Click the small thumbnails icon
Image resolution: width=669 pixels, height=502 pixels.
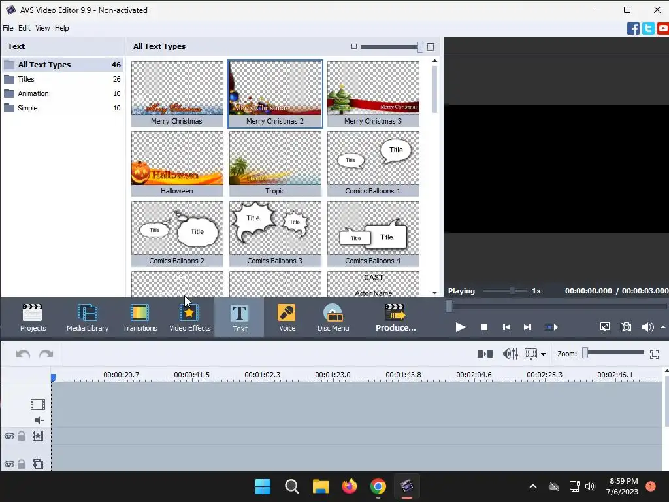pyautogui.click(x=353, y=46)
